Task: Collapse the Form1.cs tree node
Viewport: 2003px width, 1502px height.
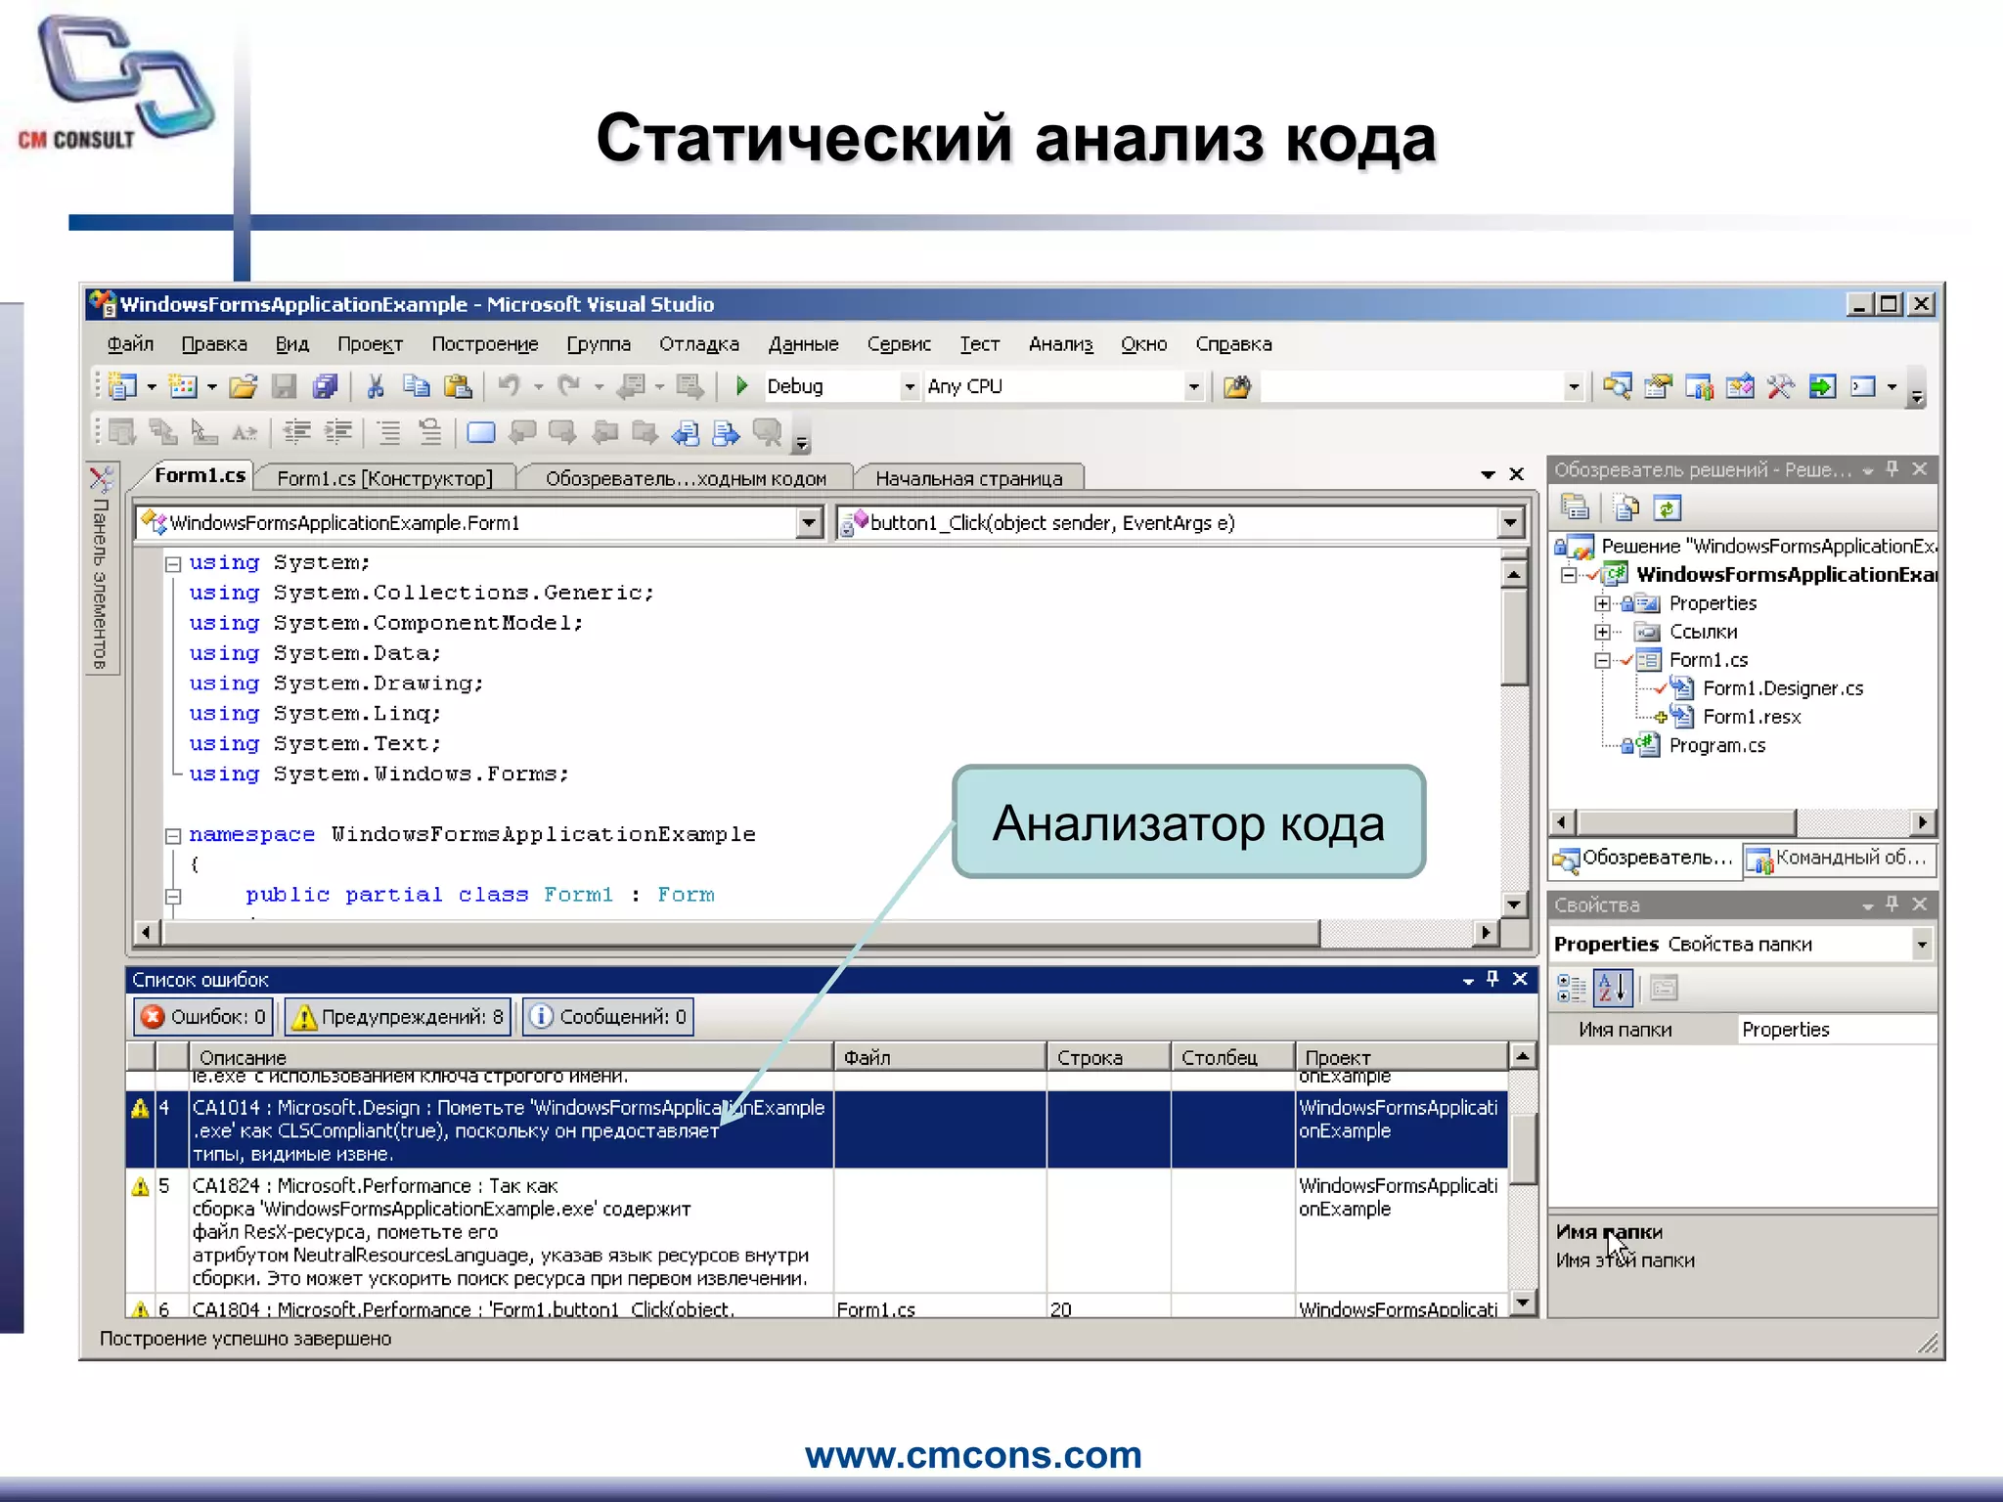Action: 1602,661
